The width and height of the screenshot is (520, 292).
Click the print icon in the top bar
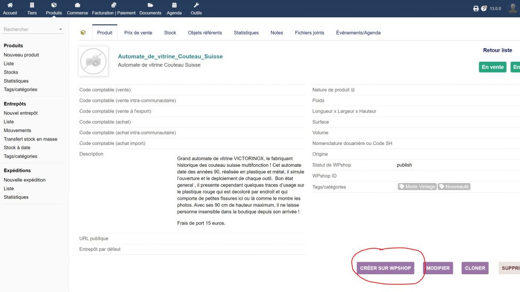pyautogui.click(x=476, y=8)
